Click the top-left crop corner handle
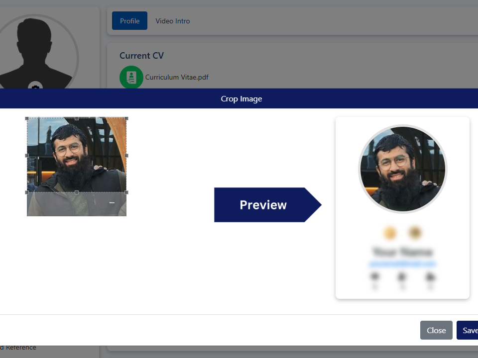The width and height of the screenshot is (478, 358). tap(27, 118)
